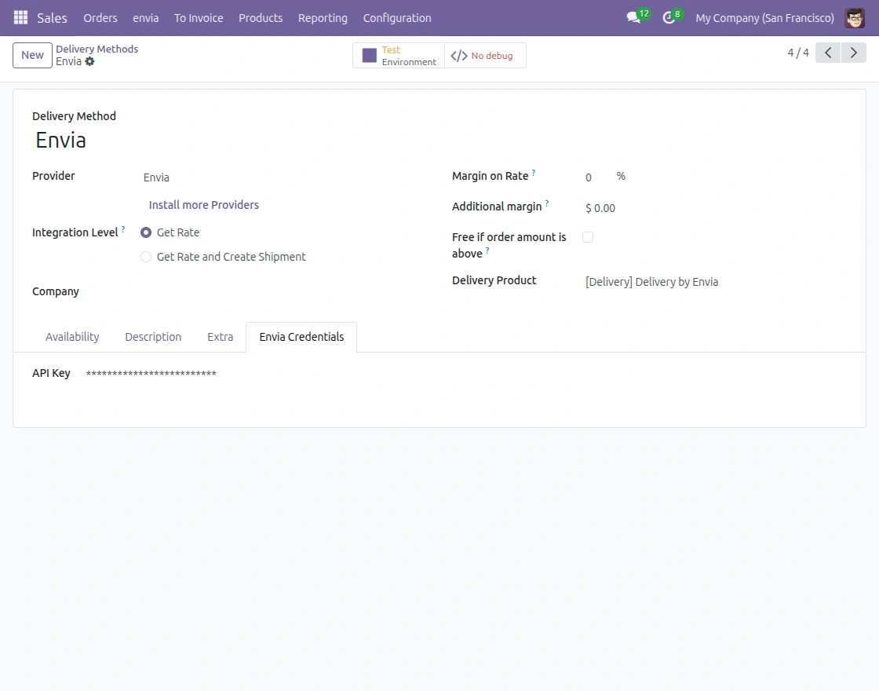Click the Test Environment indicator
Image resolution: width=879 pixels, height=691 pixels.
click(398, 55)
